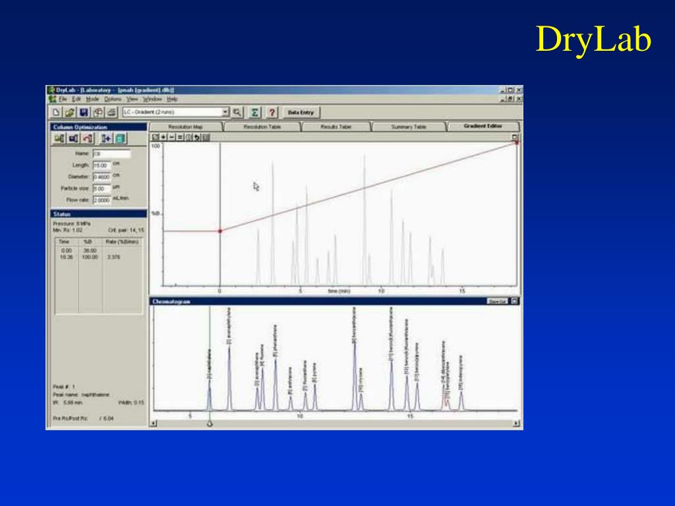Open the Edit menu
The image size is (675, 506).
(x=76, y=99)
